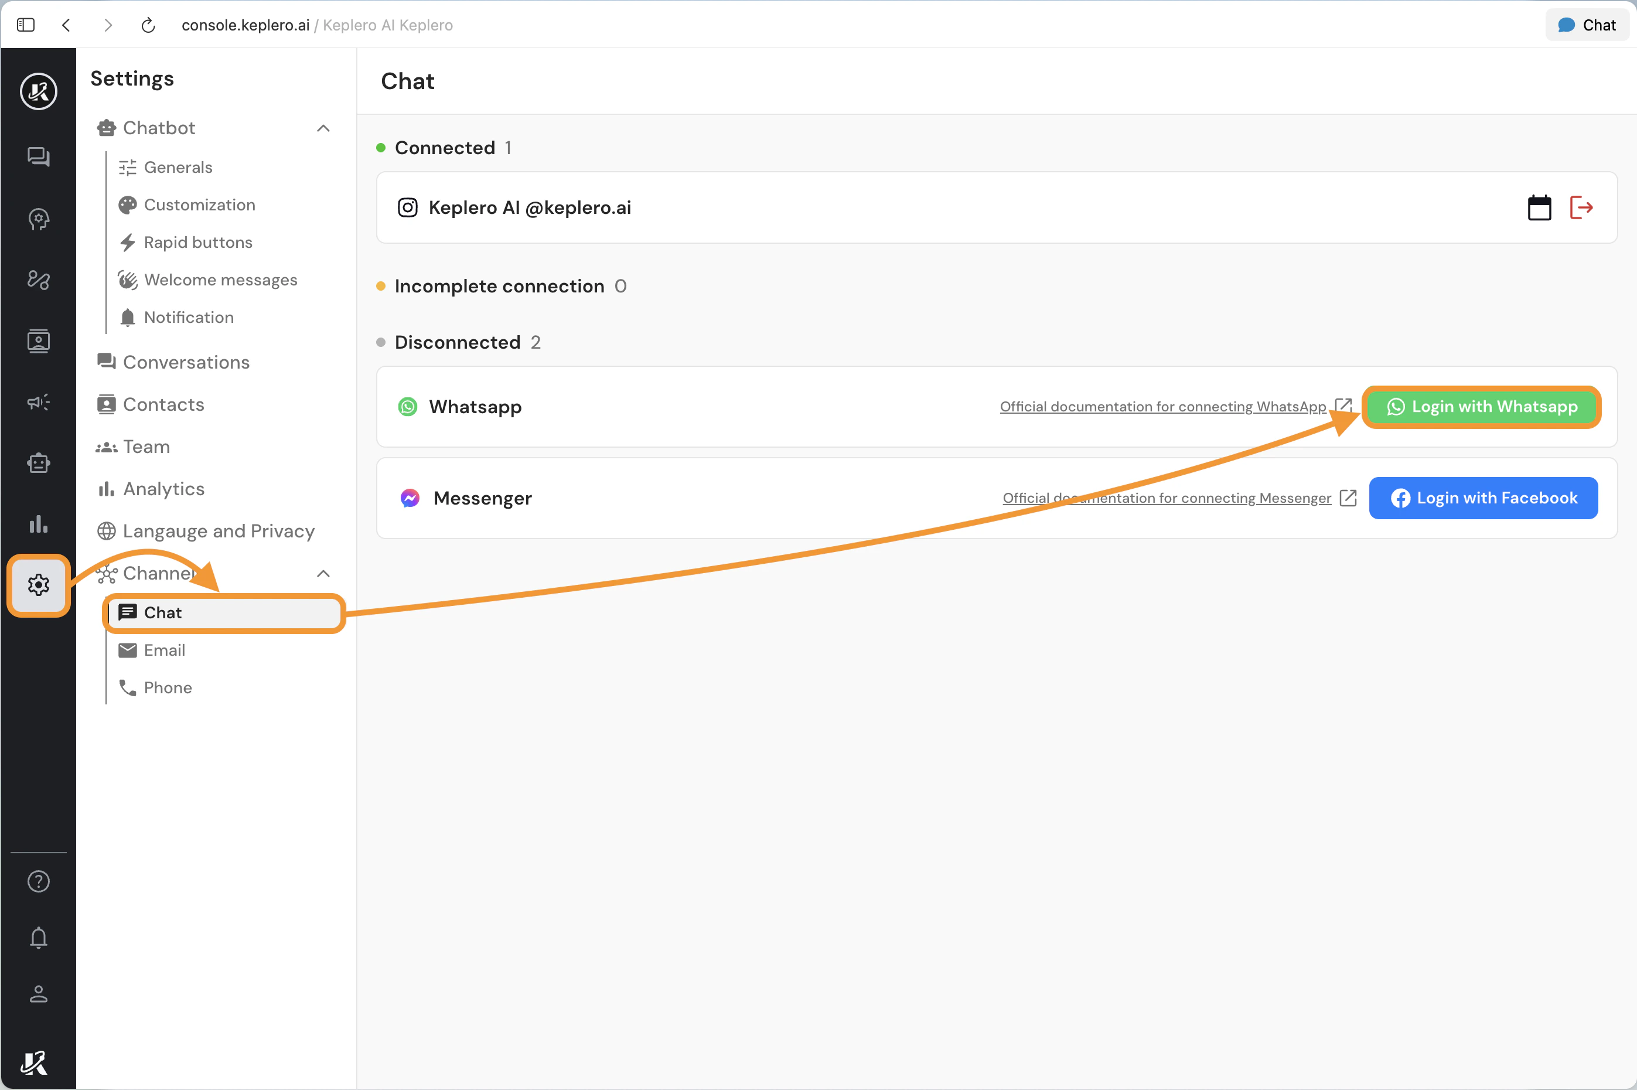Open the user profile icon in sidebar
Viewport: 1637px width, 1090px height.
pos(38,994)
